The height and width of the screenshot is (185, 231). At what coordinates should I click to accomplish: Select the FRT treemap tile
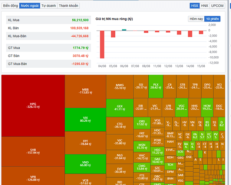142,135
